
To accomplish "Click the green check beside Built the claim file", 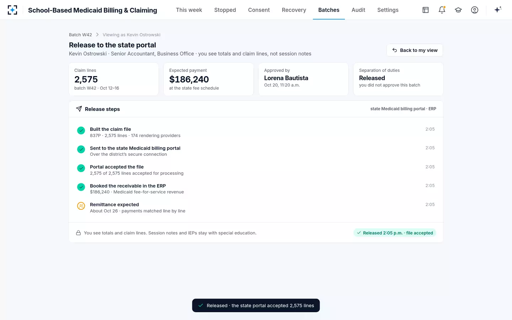I will pyautogui.click(x=81, y=130).
